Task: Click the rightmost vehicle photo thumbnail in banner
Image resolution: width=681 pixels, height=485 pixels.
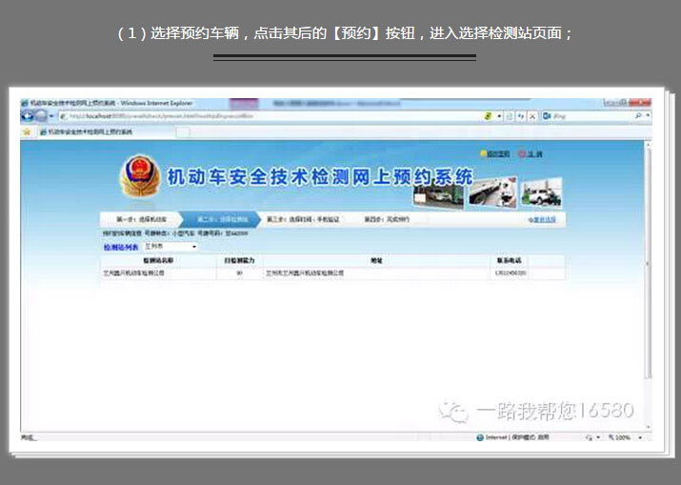Action: coord(542,192)
